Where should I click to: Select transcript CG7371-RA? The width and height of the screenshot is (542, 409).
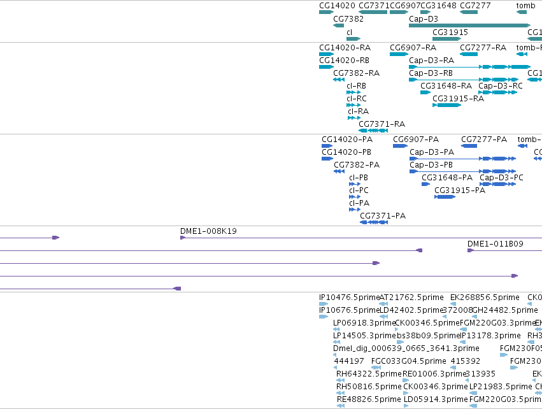click(x=373, y=131)
